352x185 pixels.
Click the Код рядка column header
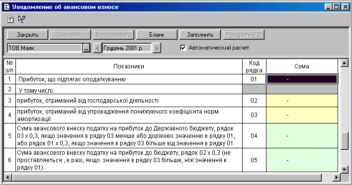pyautogui.click(x=254, y=66)
